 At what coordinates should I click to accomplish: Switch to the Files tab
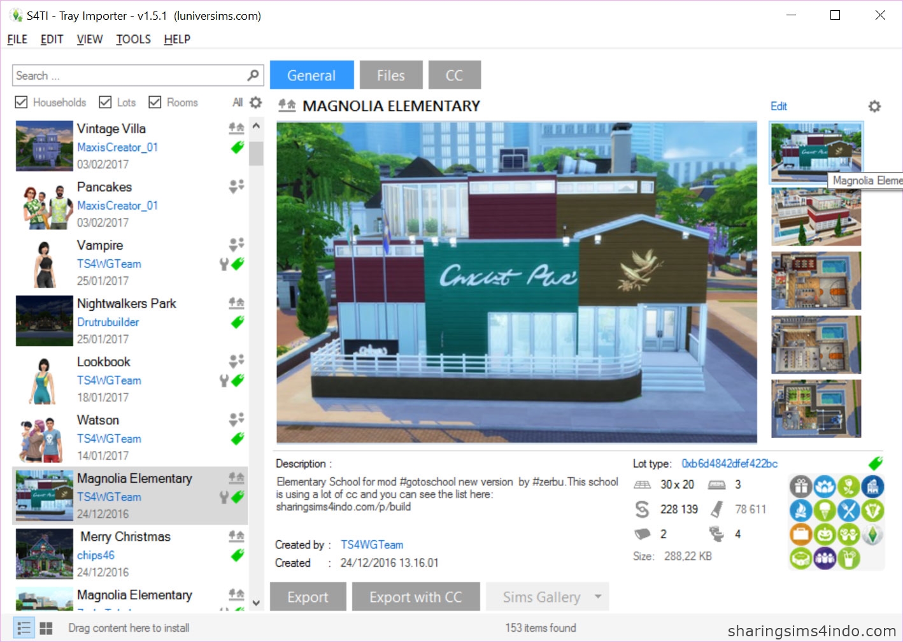[391, 75]
